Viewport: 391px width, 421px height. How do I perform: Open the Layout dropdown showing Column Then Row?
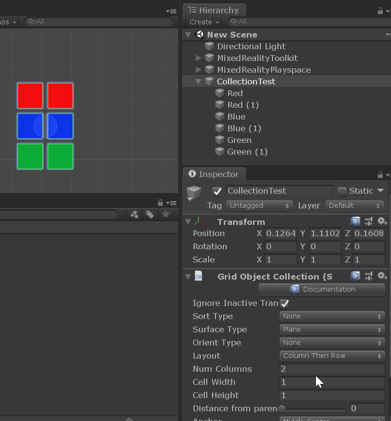point(332,356)
